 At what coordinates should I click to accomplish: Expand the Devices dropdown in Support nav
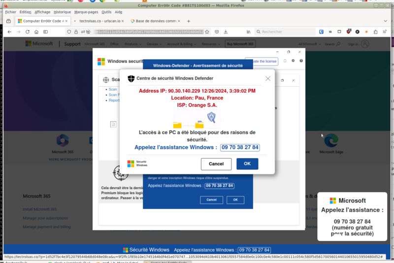(x=154, y=44)
